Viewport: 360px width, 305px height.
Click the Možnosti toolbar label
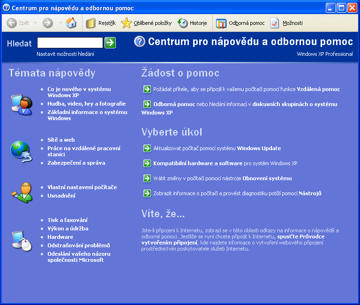pyautogui.click(x=292, y=23)
